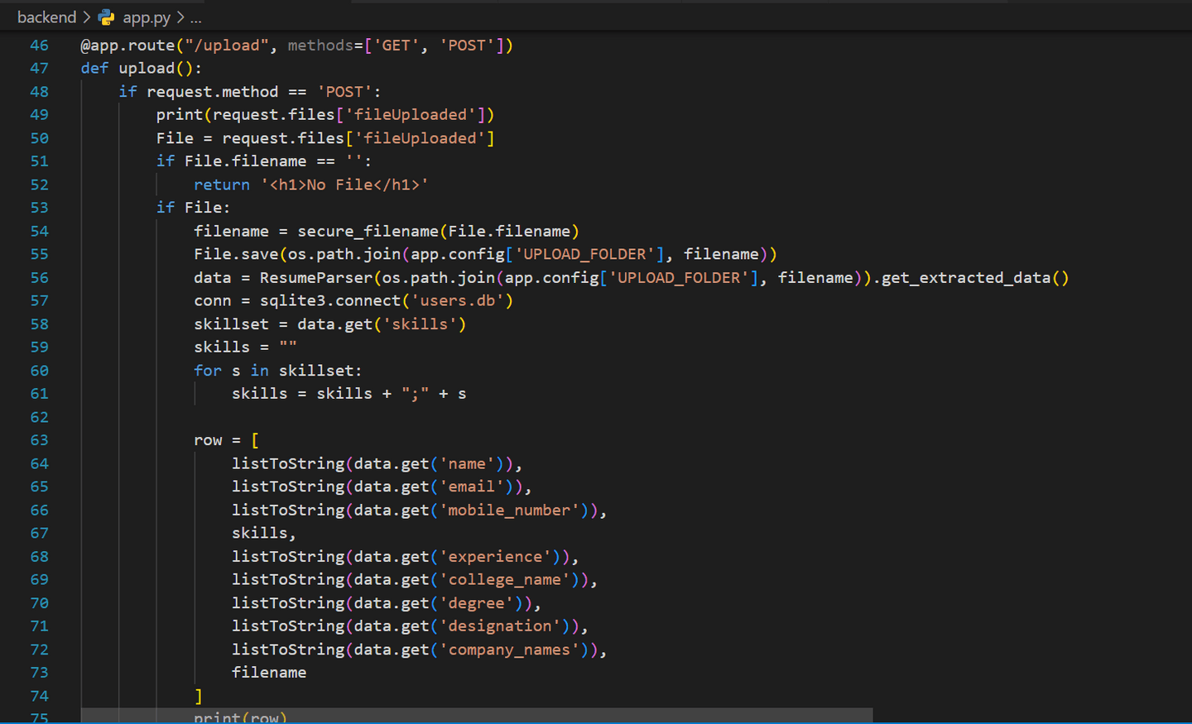Click 'skills,' entry on line 67
This screenshot has height=724, width=1192.
[264, 533]
